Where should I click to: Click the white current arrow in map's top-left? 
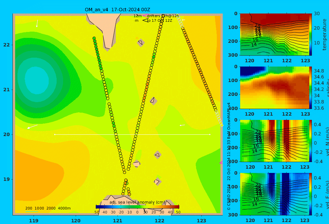(x=37, y=23)
